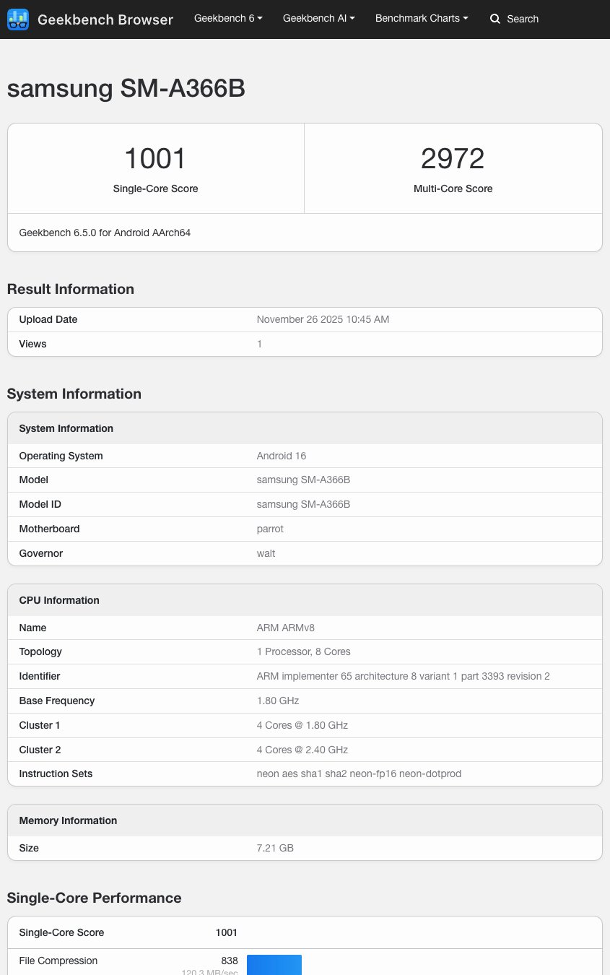Click the Views count row
610x975 pixels.
point(305,344)
